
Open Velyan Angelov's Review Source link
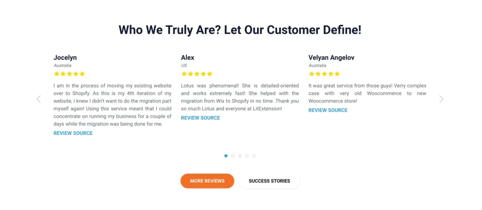[x=328, y=110]
